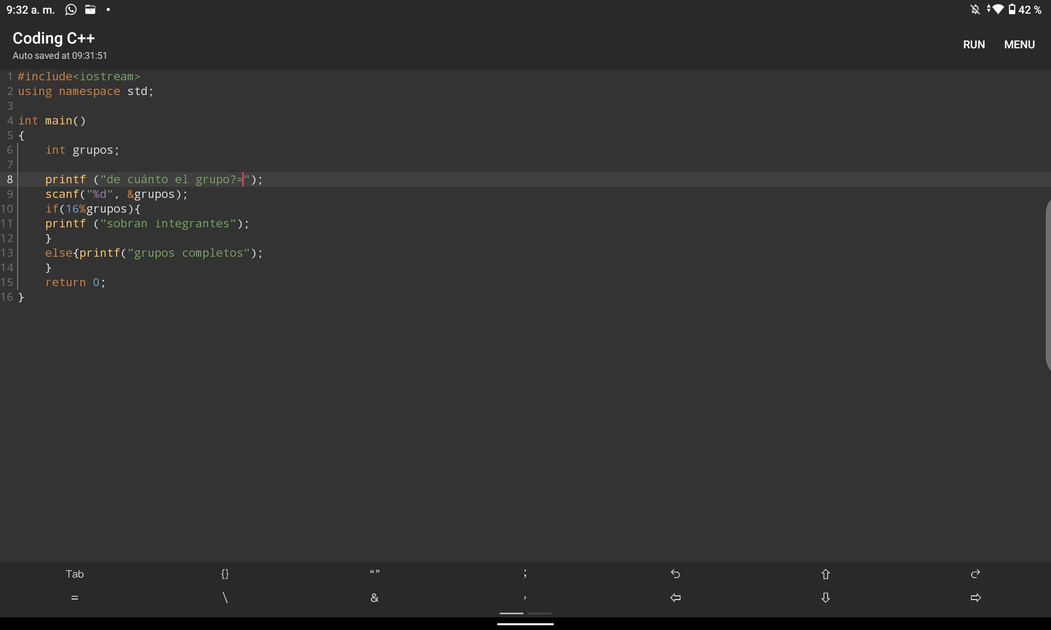The width and height of the screenshot is (1051, 630).
Task: Tap the Tab shortcut key
Action: (x=75, y=574)
